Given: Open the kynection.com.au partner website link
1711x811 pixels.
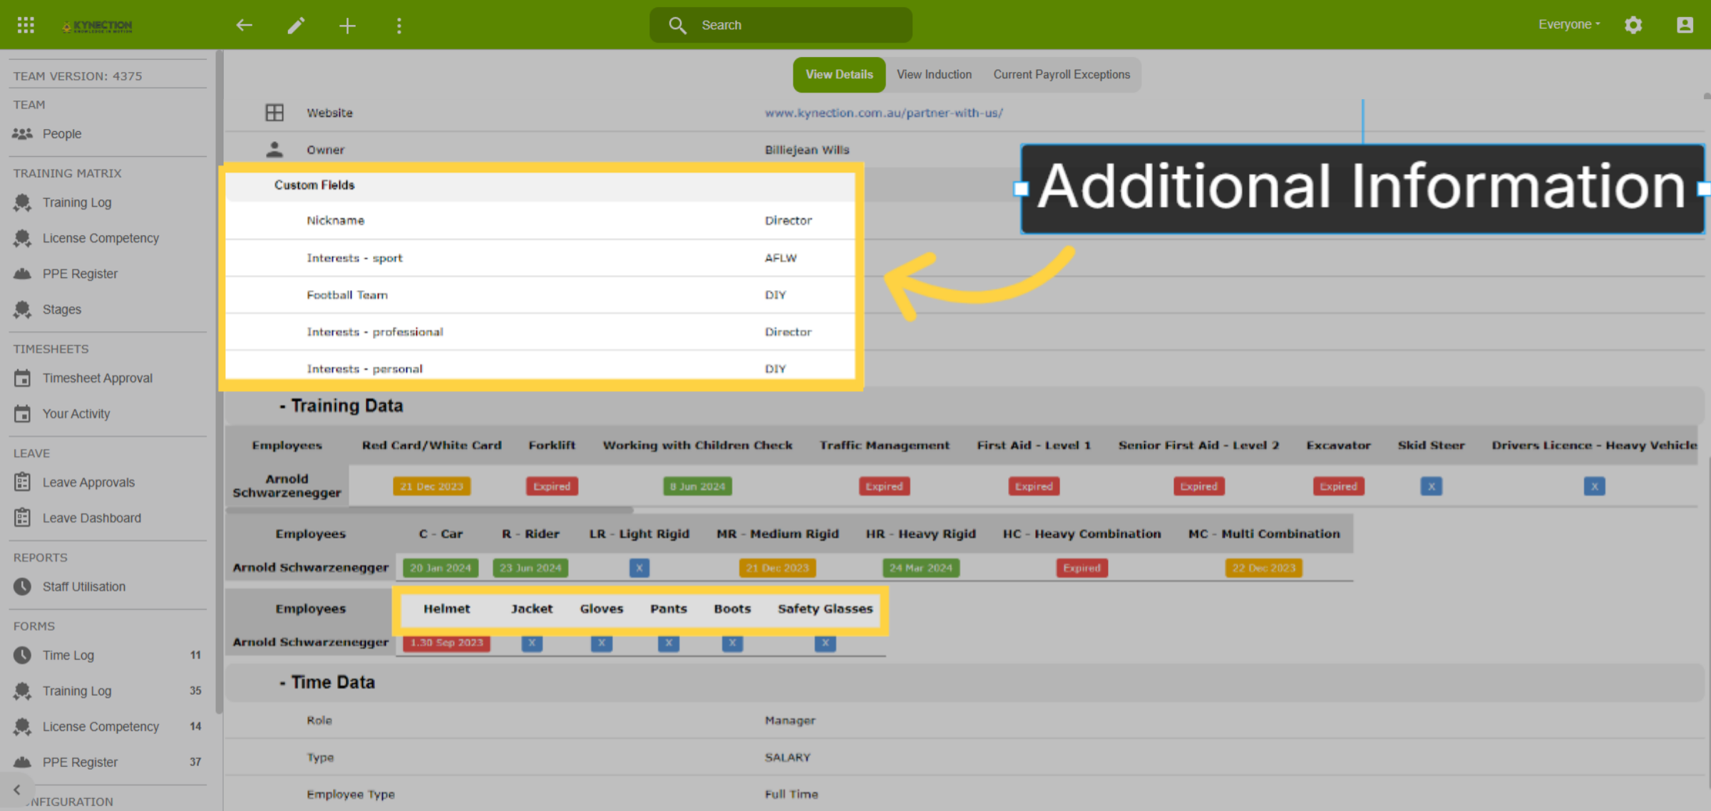Looking at the screenshot, I should pyautogui.click(x=883, y=113).
